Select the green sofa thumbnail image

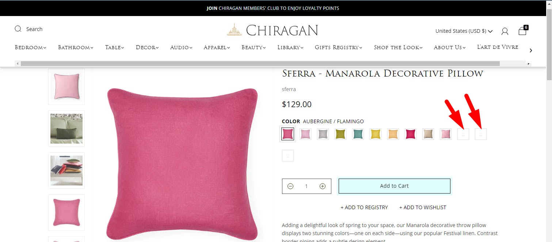click(66, 129)
